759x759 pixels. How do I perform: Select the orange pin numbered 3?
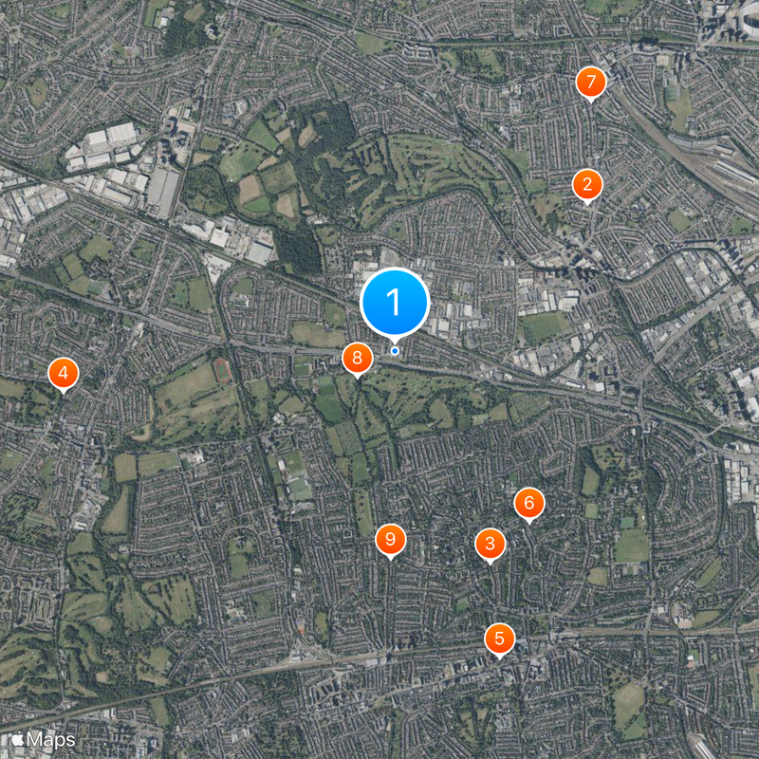click(490, 544)
